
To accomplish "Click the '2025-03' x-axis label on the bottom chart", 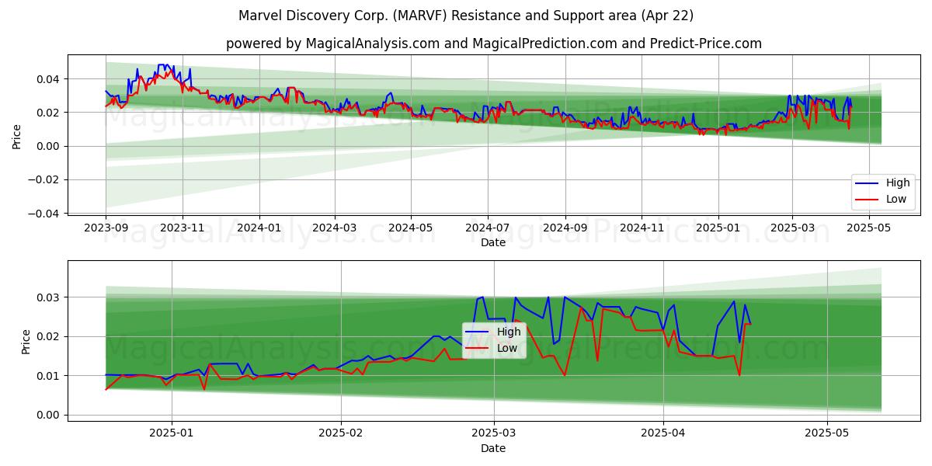I will point(494,434).
